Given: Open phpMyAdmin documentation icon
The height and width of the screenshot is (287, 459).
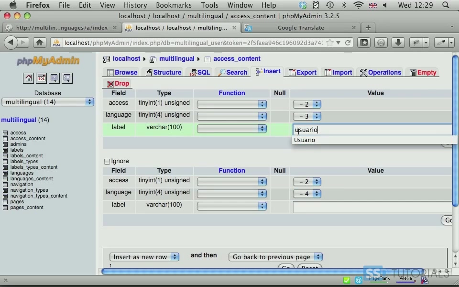Looking at the screenshot, I should click(x=54, y=78).
